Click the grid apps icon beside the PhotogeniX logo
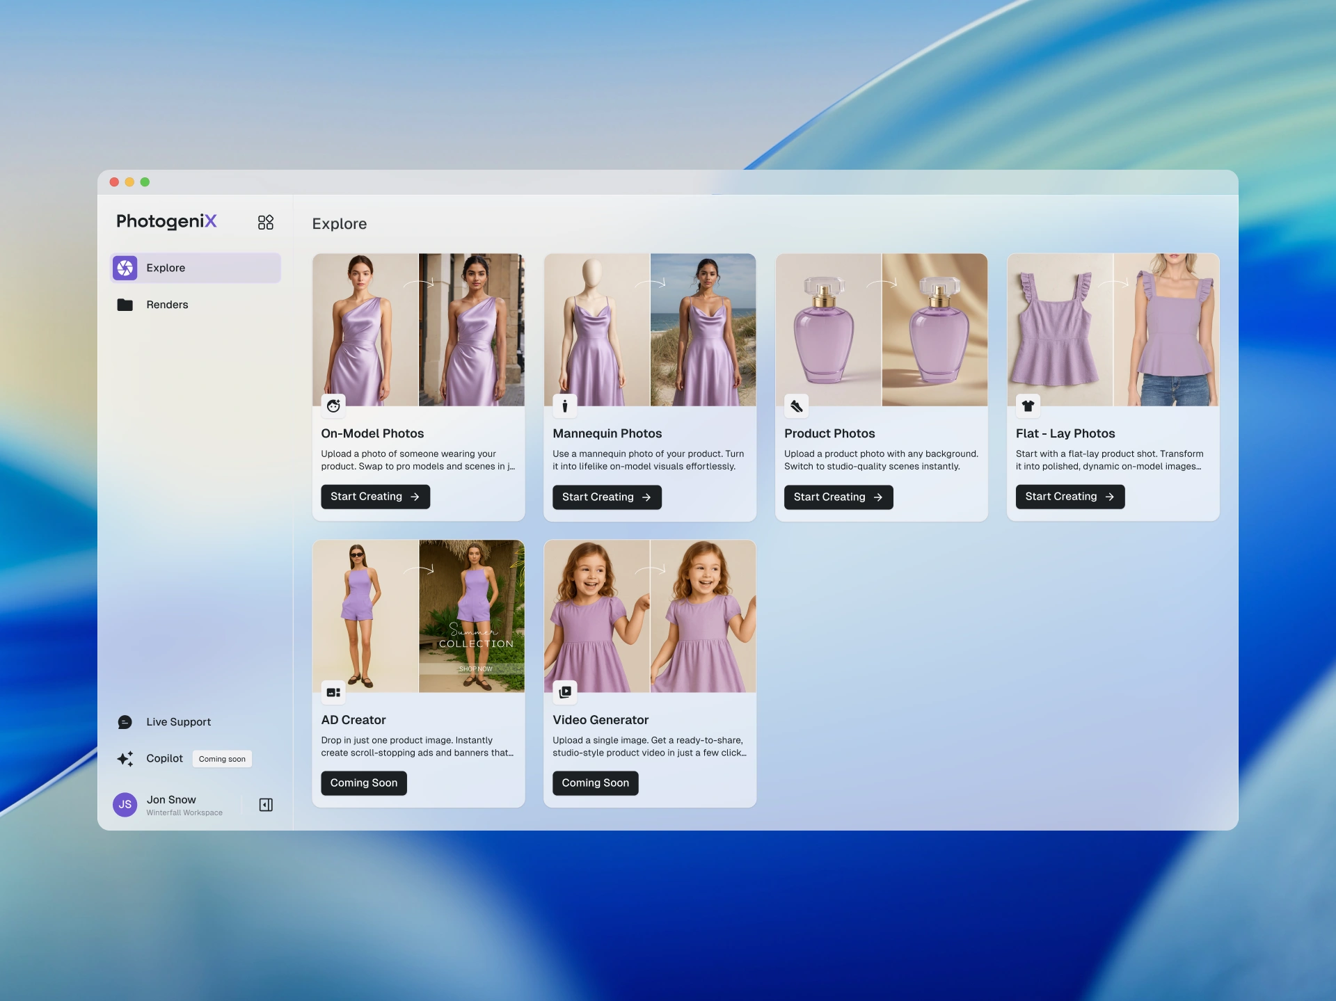Viewport: 1336px width, 1001px height. click(x=265, y=223)
